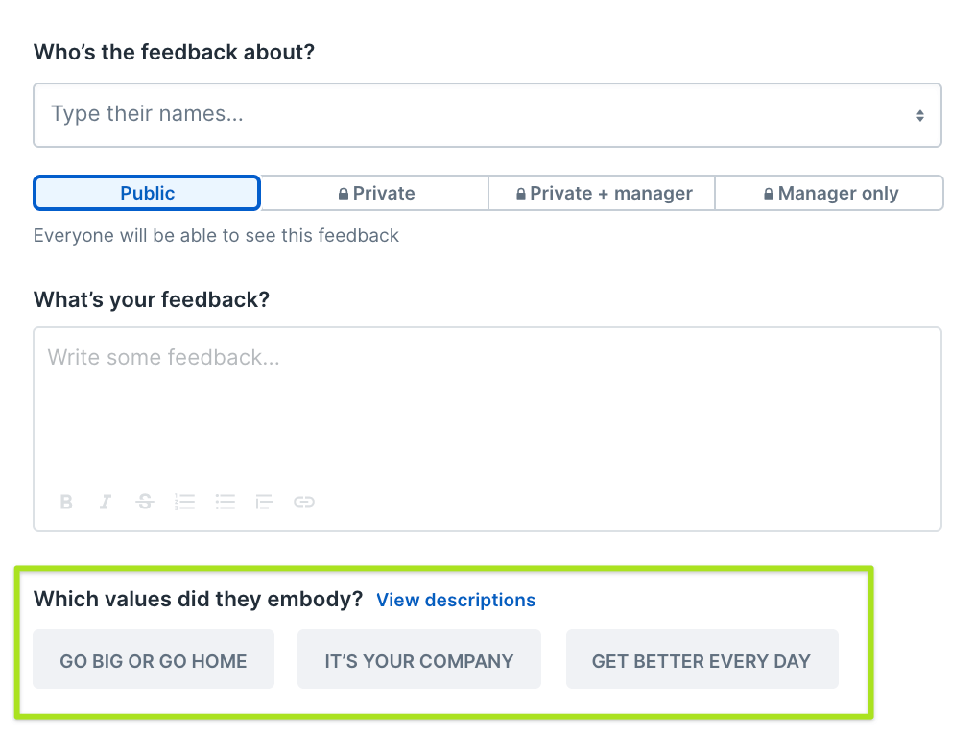Select the GO BIG OR GO HOME value
975x733 pixels.
(154, 660)
